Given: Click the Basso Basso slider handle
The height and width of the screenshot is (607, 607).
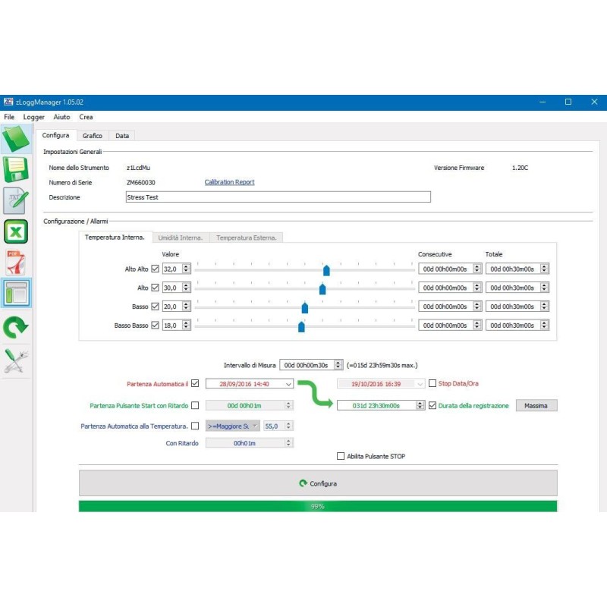Looking at the screenshot, I should [301, 326].
